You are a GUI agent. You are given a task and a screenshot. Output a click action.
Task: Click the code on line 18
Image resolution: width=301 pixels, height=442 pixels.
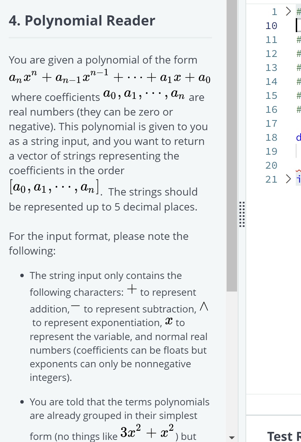point(298,138)
